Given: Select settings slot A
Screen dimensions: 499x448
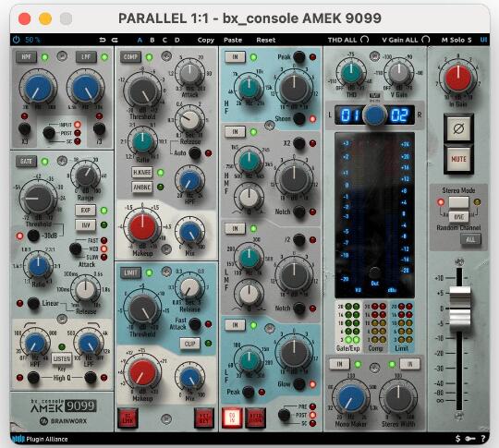Looking at the screenshot, I should tap(140, 40).
